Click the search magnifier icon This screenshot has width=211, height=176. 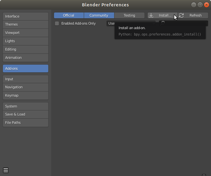162,23
